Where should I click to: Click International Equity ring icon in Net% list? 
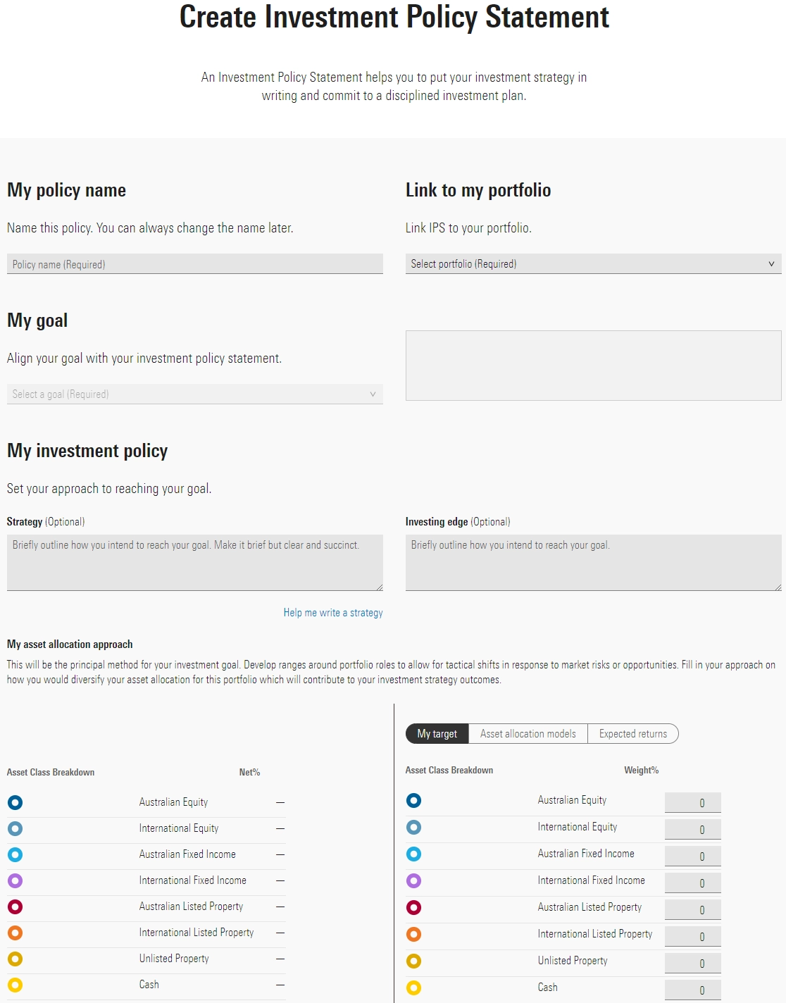(15, 828)
